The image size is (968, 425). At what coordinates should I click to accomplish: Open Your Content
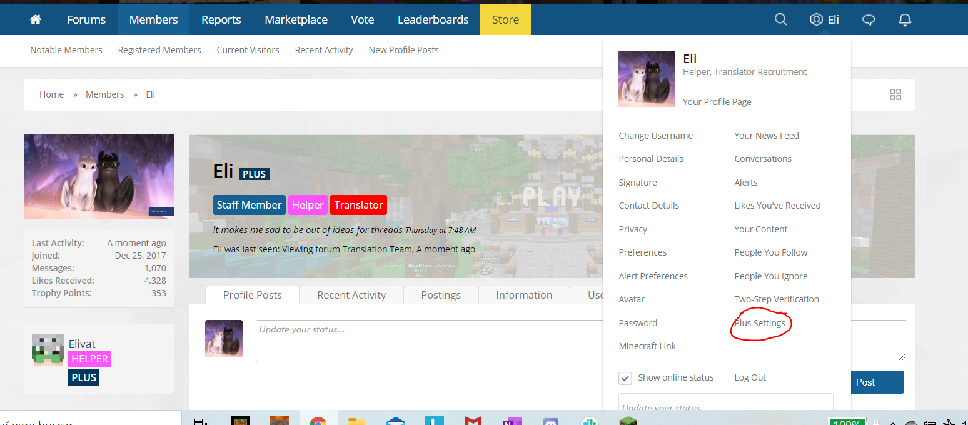pyautogui.click(x=761, y=229)
